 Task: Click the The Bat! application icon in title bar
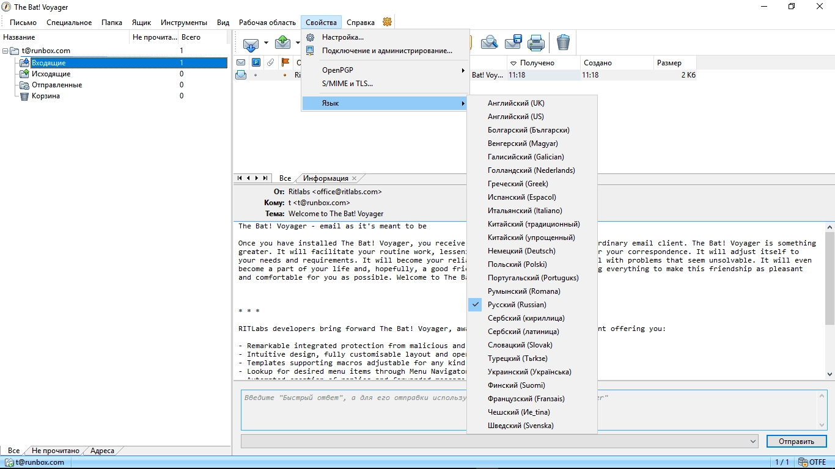tap(6, 7)
